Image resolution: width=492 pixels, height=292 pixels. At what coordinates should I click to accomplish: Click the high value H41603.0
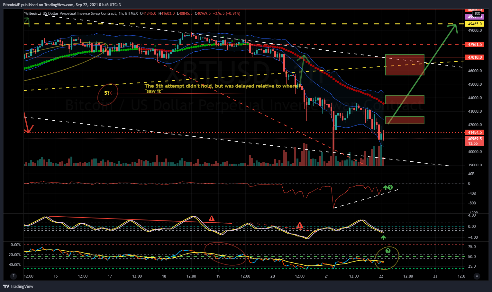pyautogui.click(x=167, y=13)
